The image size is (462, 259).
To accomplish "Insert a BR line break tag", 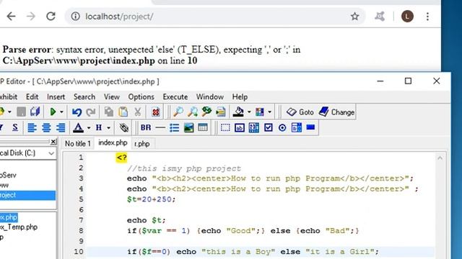I will tap(146, 127).
